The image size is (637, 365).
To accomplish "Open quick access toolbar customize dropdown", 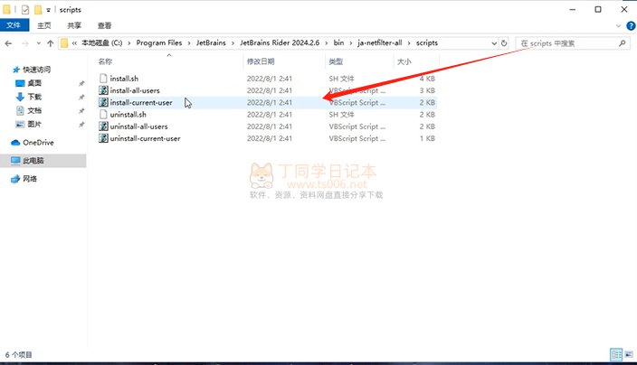I will tap(48, 10).
